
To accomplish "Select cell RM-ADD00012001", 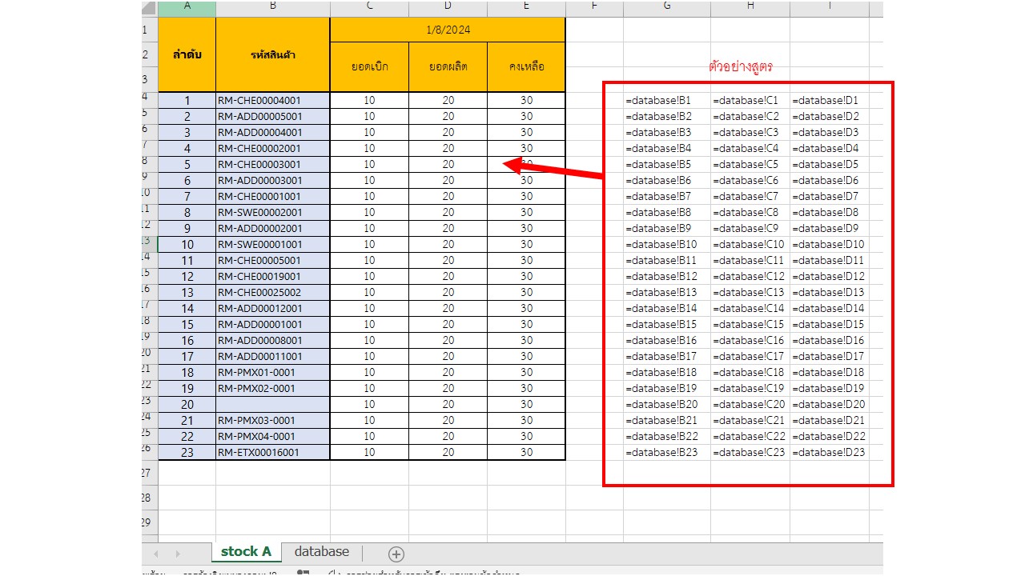I will (x=273, y=309).
